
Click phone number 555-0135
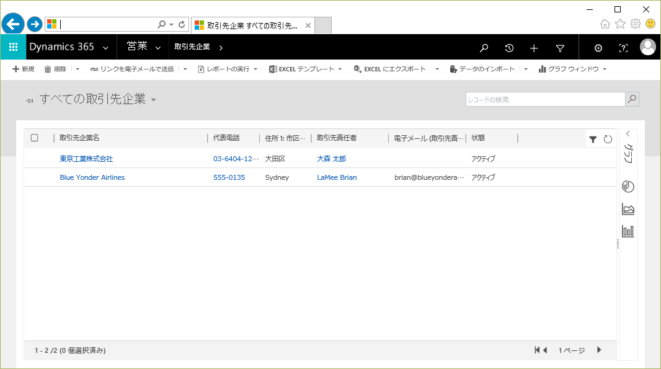click(229, 177)
